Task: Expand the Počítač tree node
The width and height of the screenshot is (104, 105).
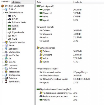Action: pyautogui.click(x=3, y=9)
